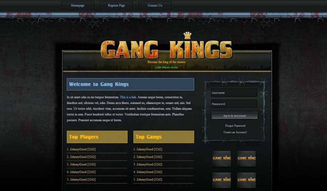Click the Top Gangs section header
Image resolution: width=327 pixels, height=191 pixels.
tap(164, 137)
